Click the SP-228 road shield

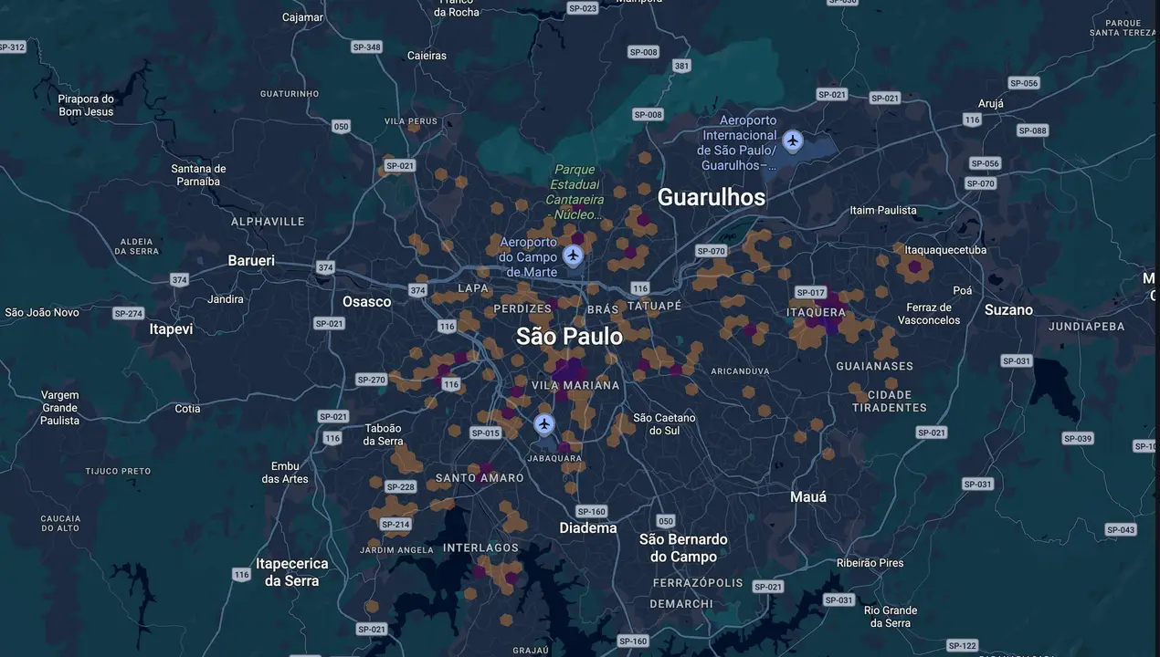click(x=400, y=486)
